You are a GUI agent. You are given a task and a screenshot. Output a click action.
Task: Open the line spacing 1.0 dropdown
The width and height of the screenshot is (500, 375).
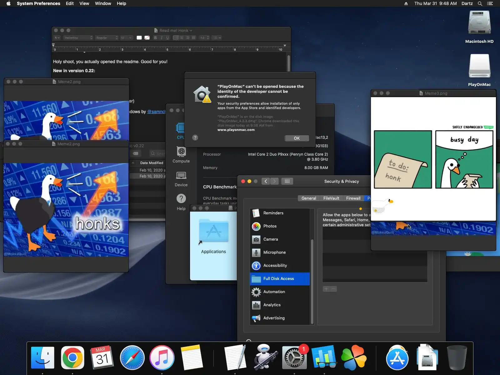[205, 38]
